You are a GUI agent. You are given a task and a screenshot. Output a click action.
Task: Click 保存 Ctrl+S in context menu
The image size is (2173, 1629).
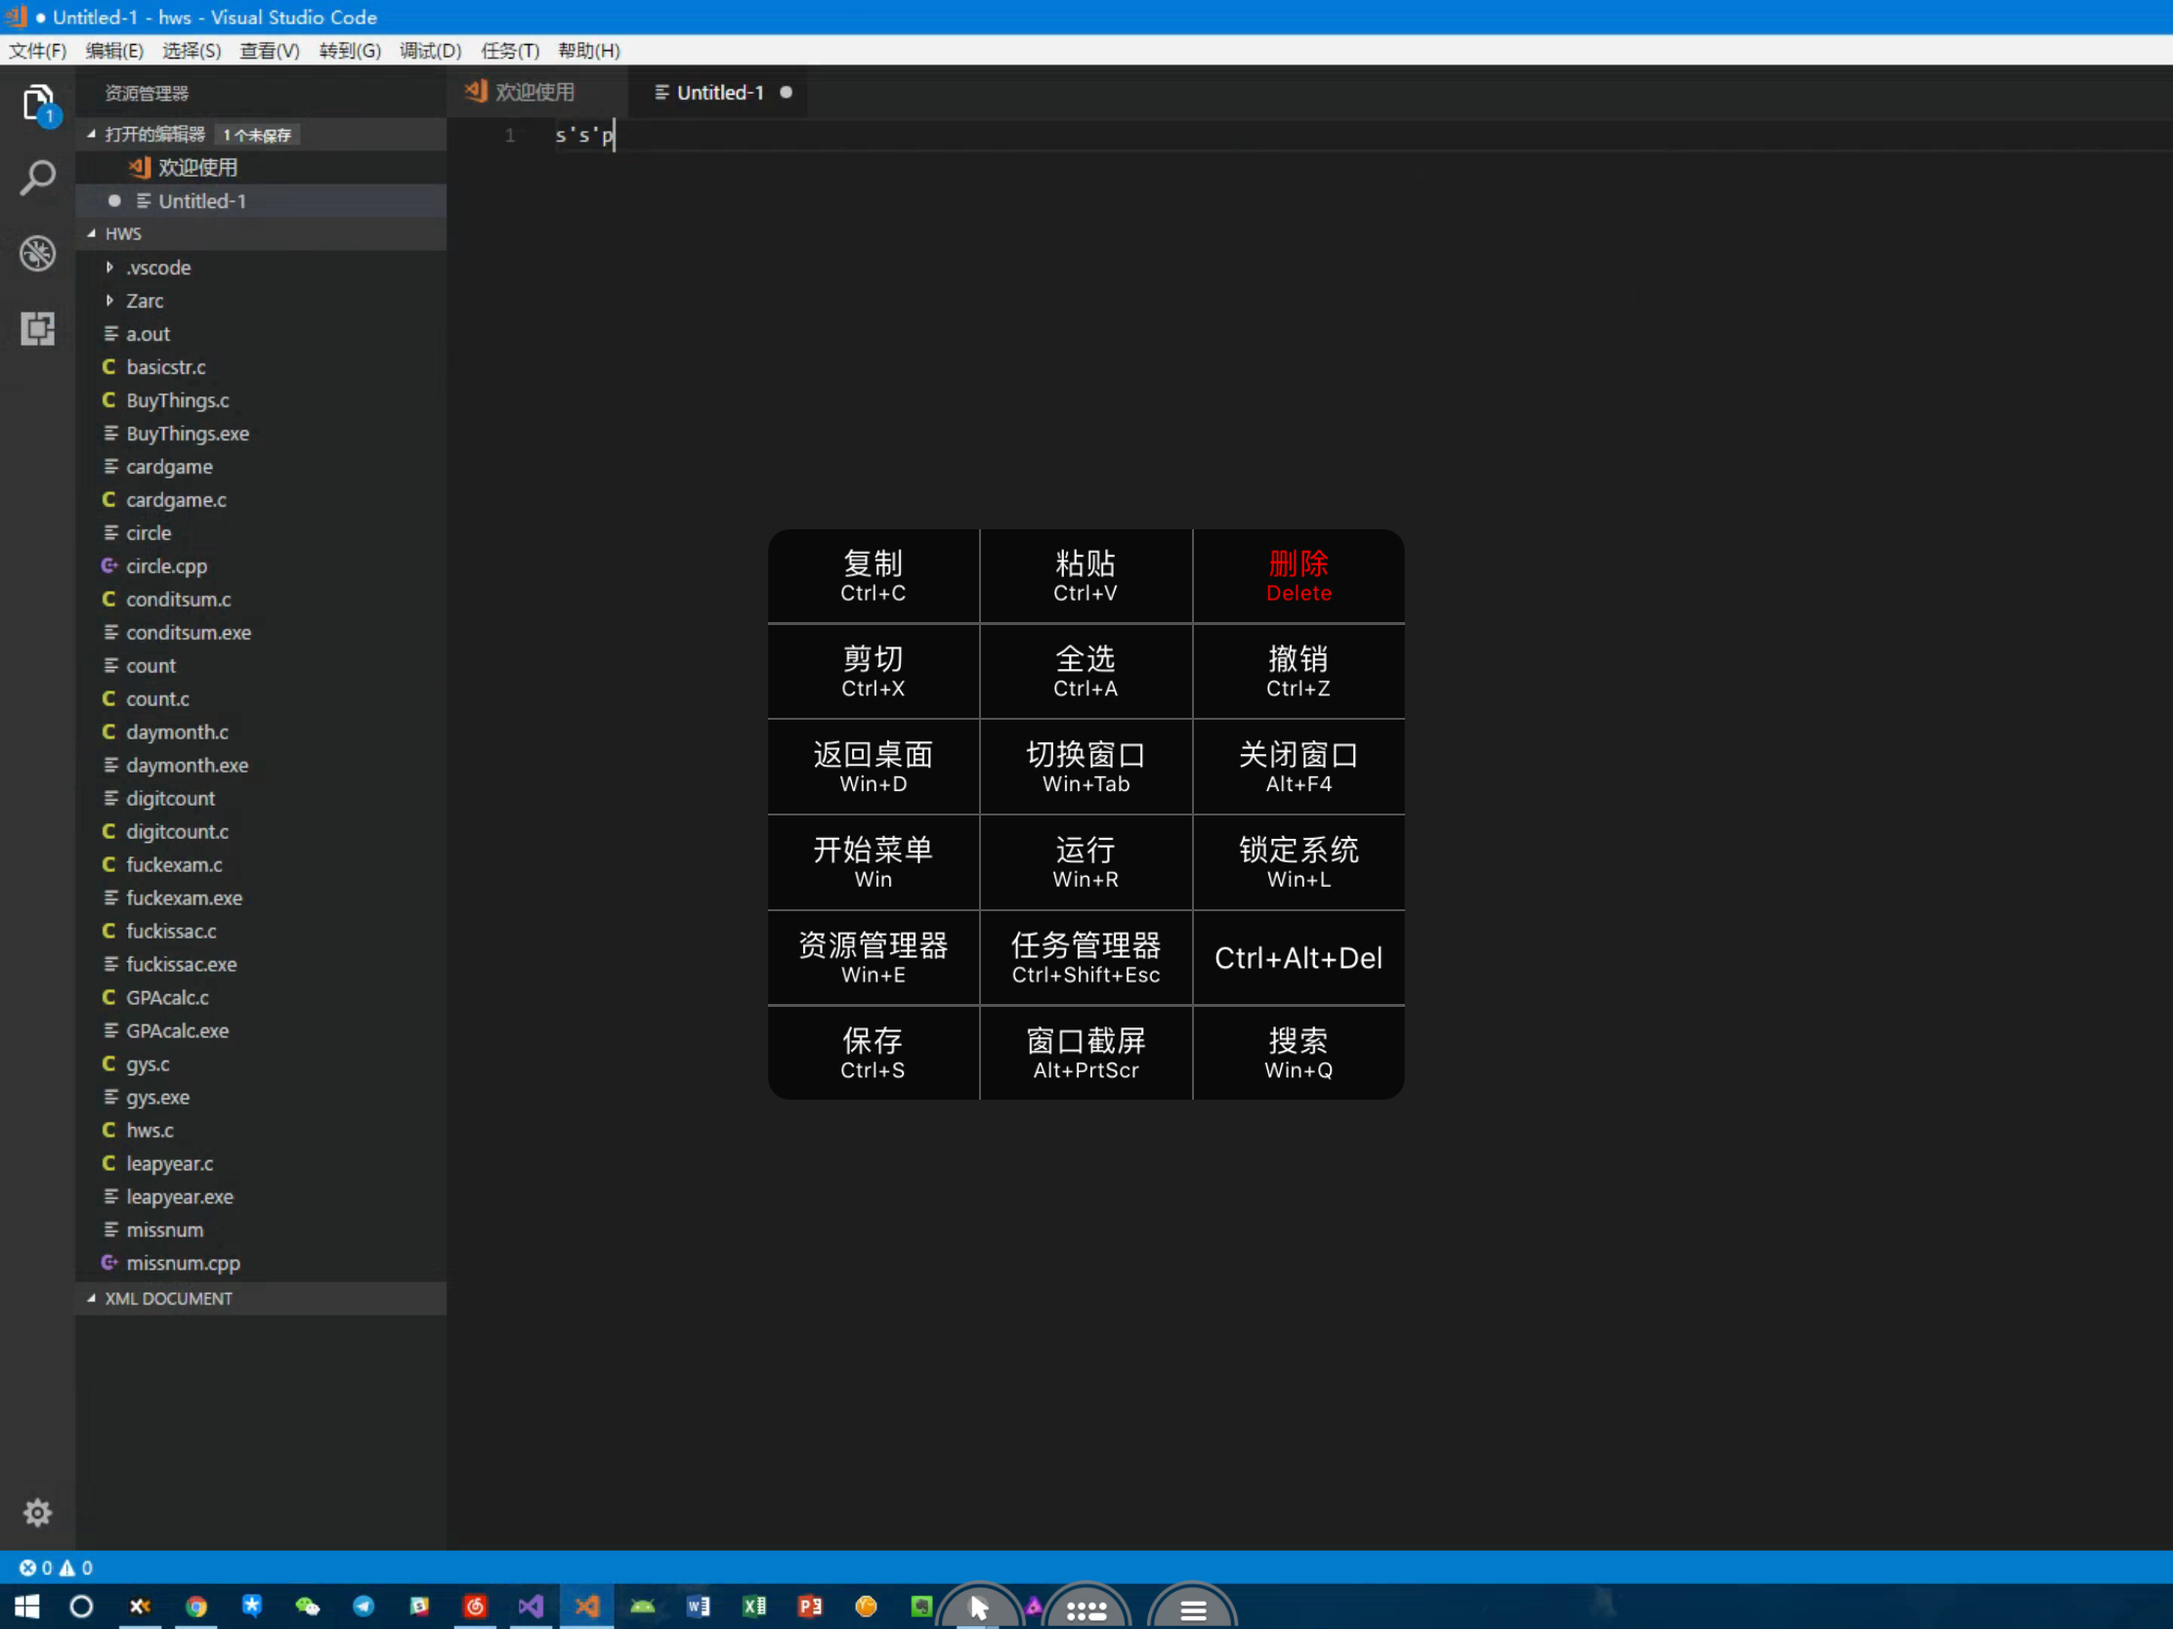873,1054
